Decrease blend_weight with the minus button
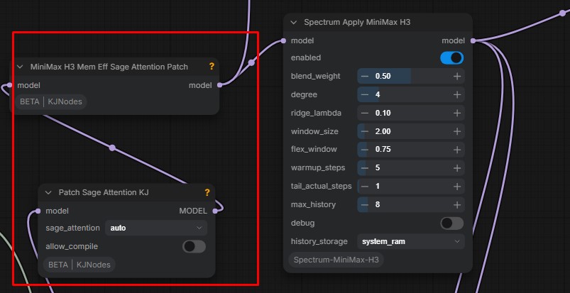 click(365, 77)
